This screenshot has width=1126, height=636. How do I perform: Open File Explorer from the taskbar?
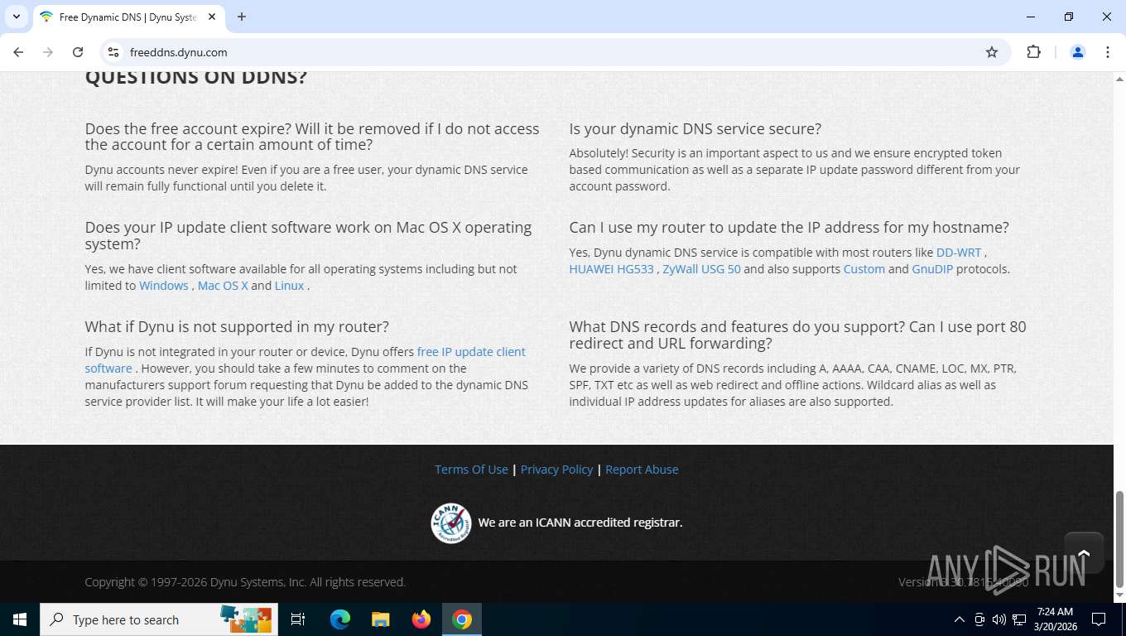pos(381,619)
